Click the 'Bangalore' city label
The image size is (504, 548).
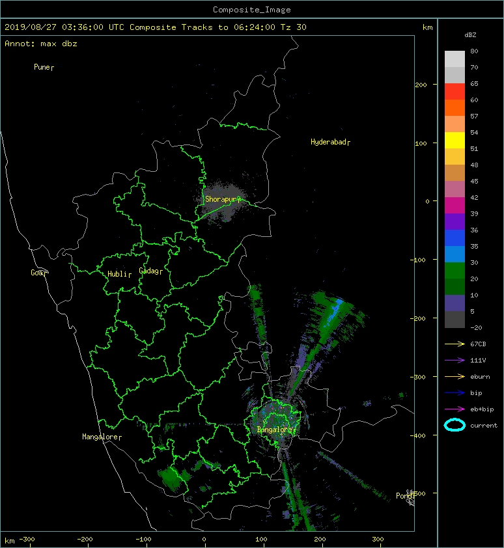pos(275,430)
